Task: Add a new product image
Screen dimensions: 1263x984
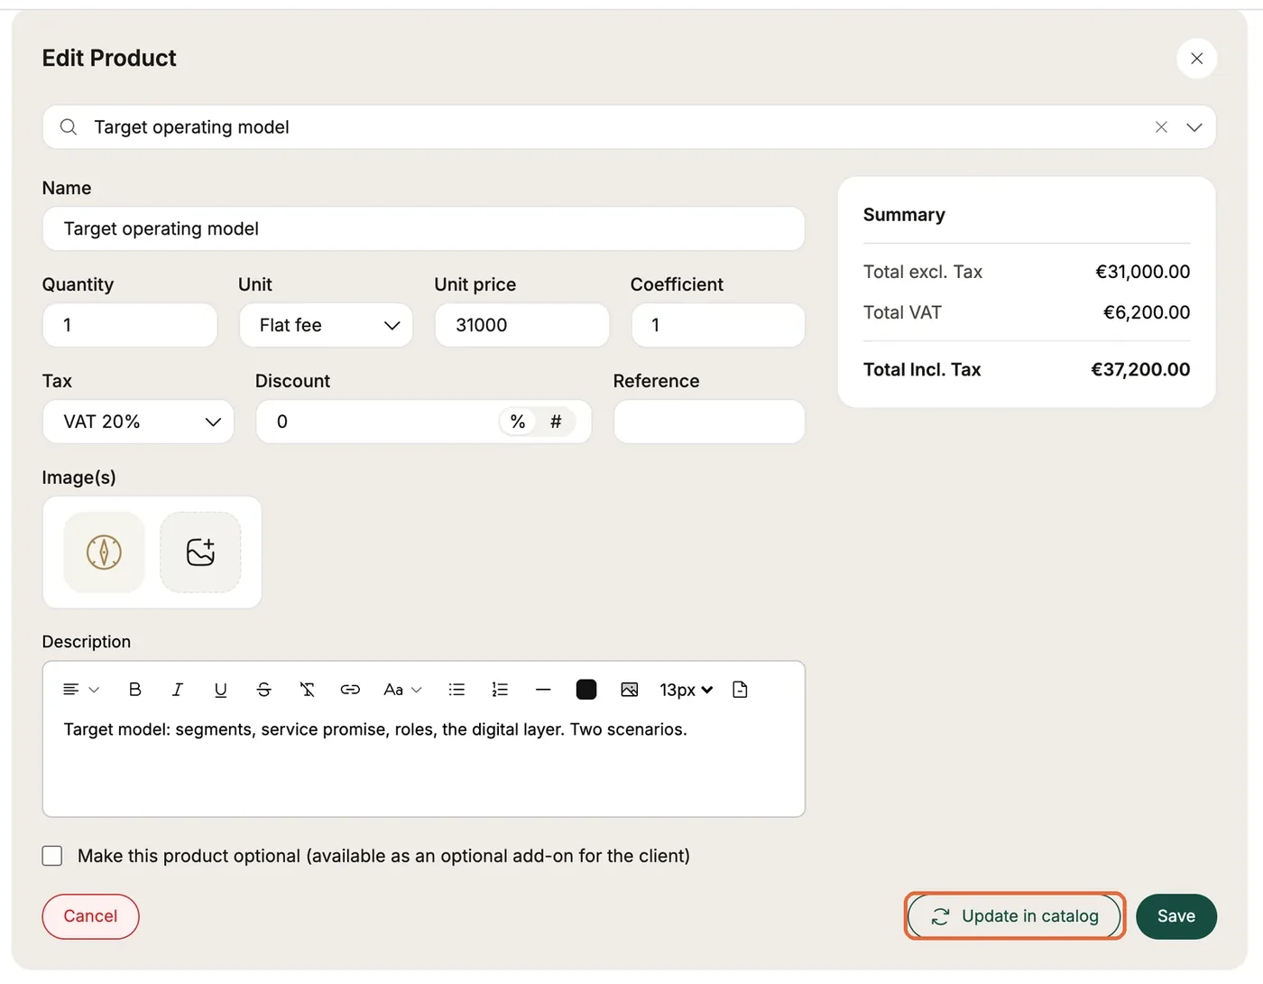Action: (x=200, y=552)
